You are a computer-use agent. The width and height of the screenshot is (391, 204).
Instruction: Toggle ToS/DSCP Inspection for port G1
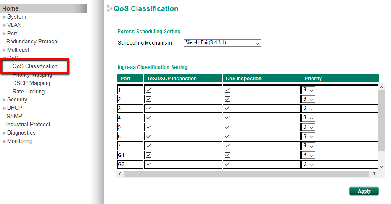pos(148,155)
